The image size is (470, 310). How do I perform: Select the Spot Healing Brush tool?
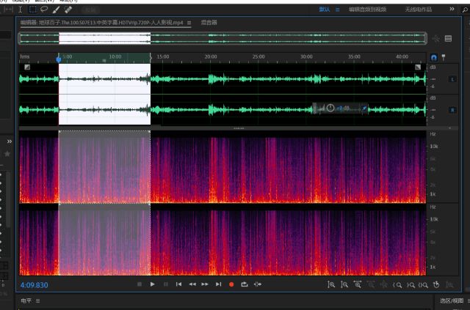pos(68,10)
